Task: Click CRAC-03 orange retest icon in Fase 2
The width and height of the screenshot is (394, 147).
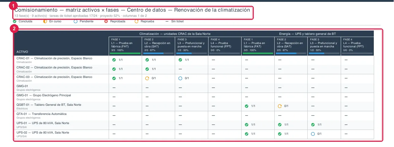Action: tap(147, 78)
